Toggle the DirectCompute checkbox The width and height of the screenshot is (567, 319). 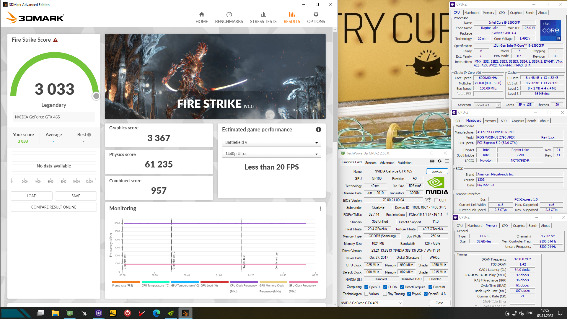pyautogui.click(x=402, y=287)
